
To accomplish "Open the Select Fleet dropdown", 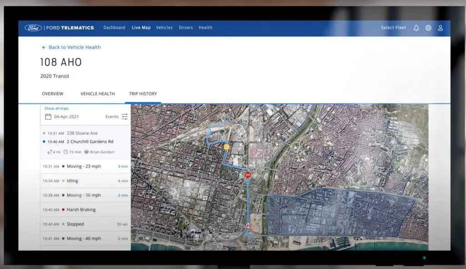I will point(394,28).
